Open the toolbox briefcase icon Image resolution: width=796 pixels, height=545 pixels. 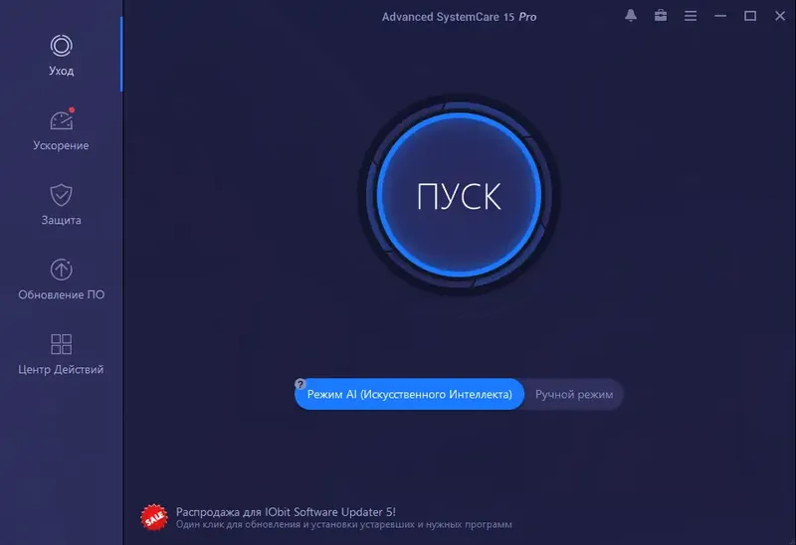click(x=661, y=16)
